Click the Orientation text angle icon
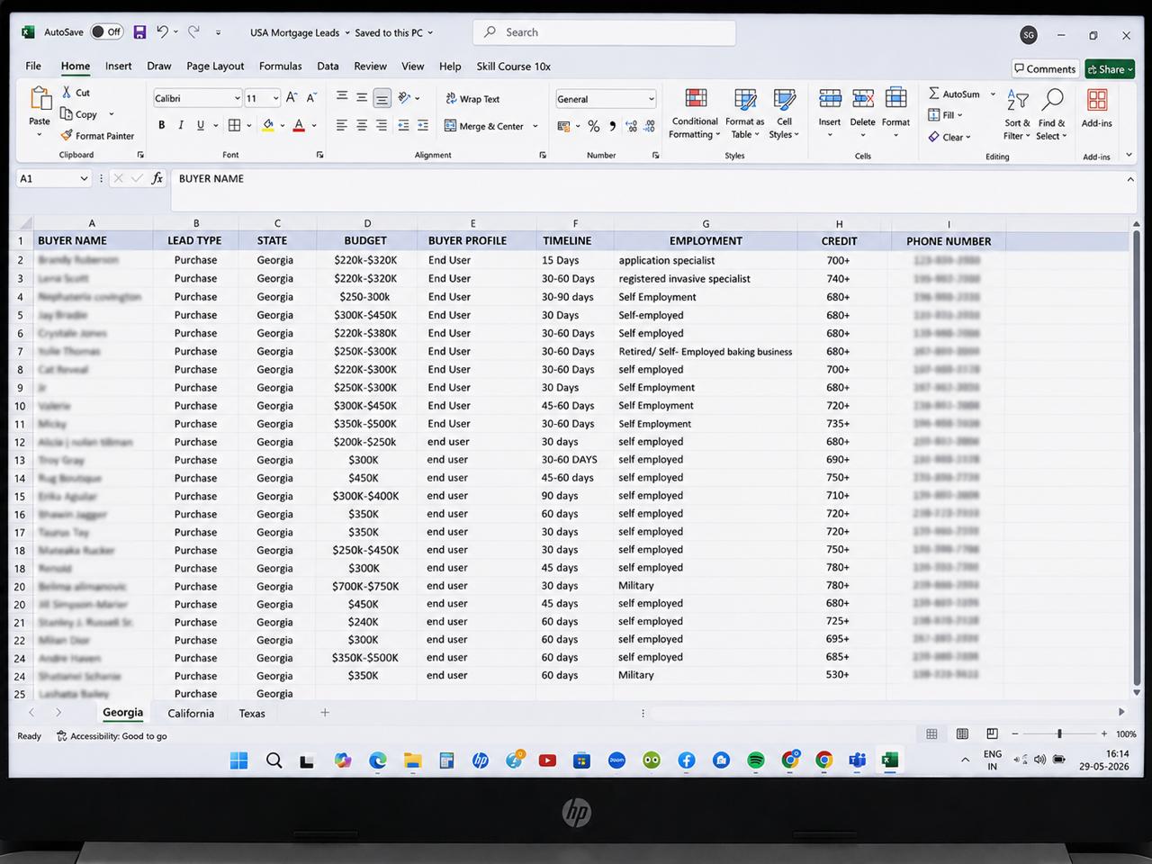This screenshot has height=864, width=1152. (405, 97)
